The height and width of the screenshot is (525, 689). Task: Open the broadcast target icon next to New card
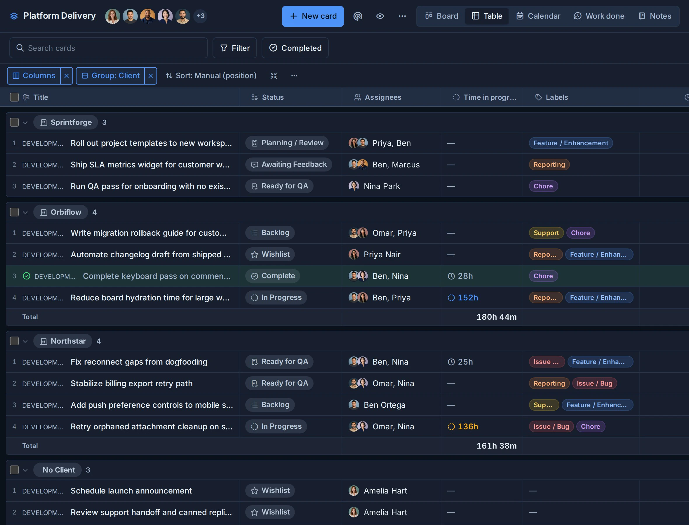[x=358, y=16]
